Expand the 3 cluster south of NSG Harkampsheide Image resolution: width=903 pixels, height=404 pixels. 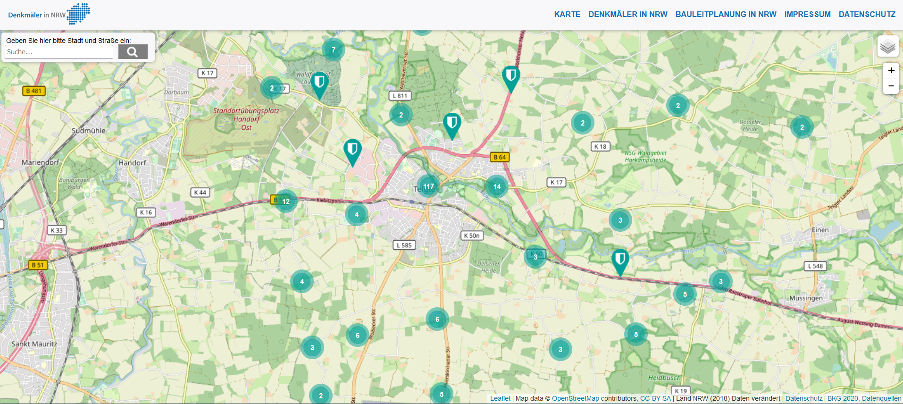620,220
